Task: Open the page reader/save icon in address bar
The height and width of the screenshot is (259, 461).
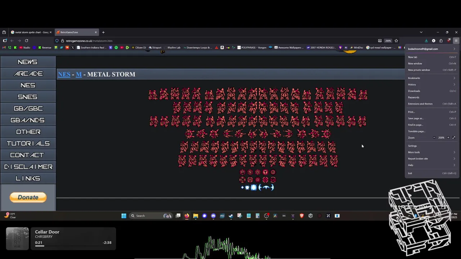Action: pos(380,41)
